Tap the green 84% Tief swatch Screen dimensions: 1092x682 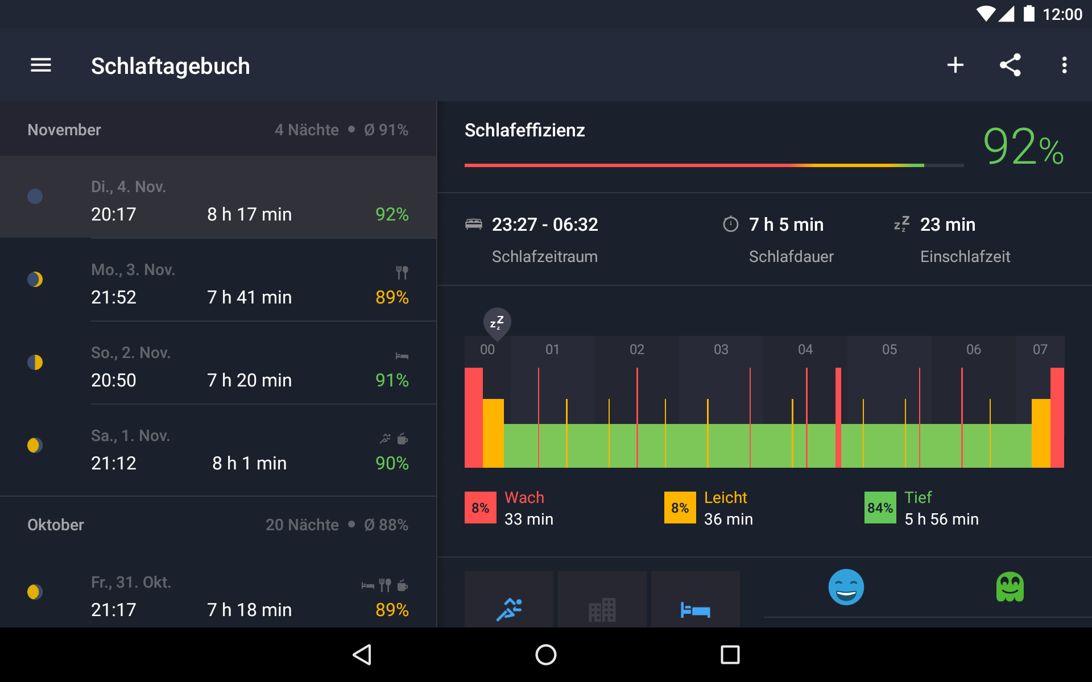tap(880, 508)
